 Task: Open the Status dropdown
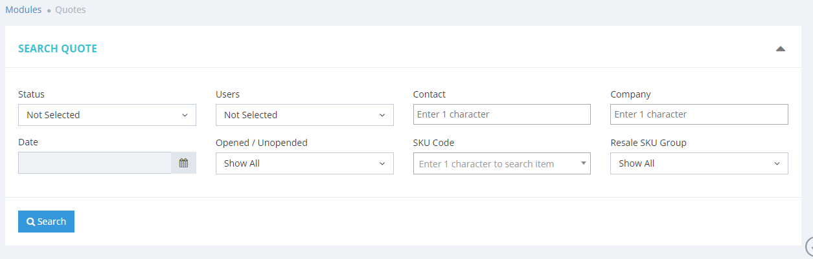tap(107, 115)
